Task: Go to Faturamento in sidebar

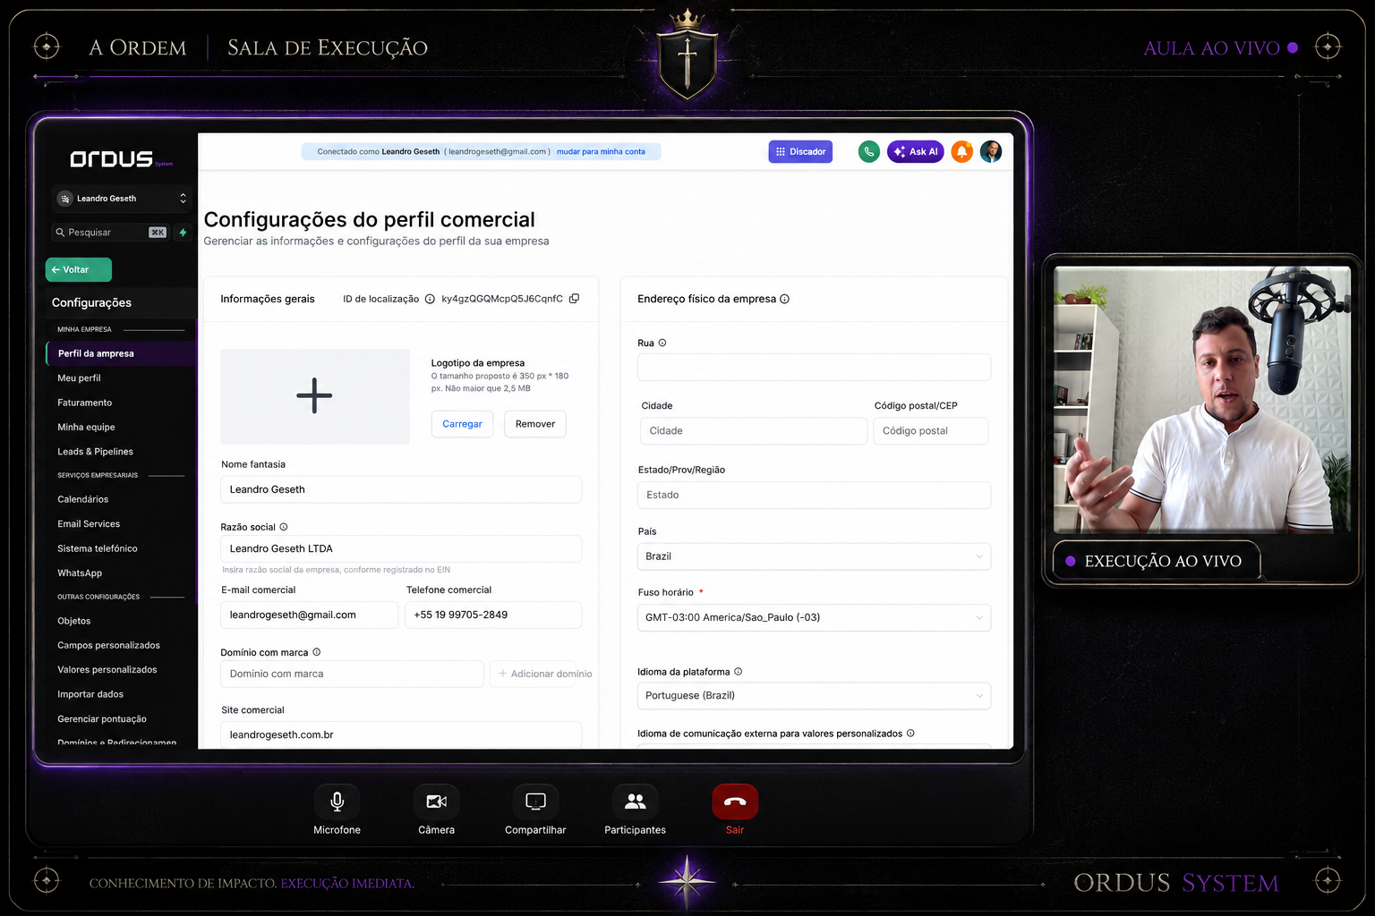Action: 85,403
